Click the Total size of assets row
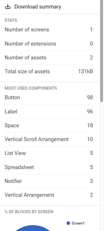Image resolution: width=106 pixels, height=231 pixels. point(49,72)
